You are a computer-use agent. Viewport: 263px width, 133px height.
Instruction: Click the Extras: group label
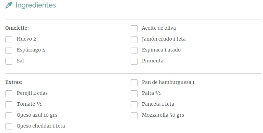click(x=14, y=82)
